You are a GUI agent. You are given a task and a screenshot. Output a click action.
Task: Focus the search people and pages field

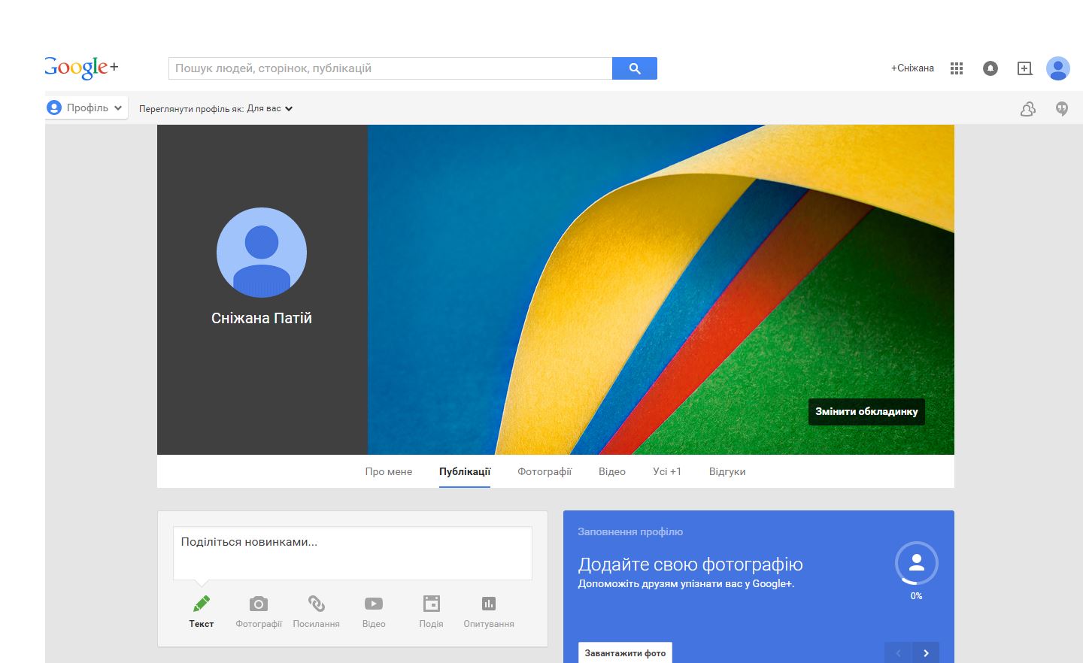point(390,68)
